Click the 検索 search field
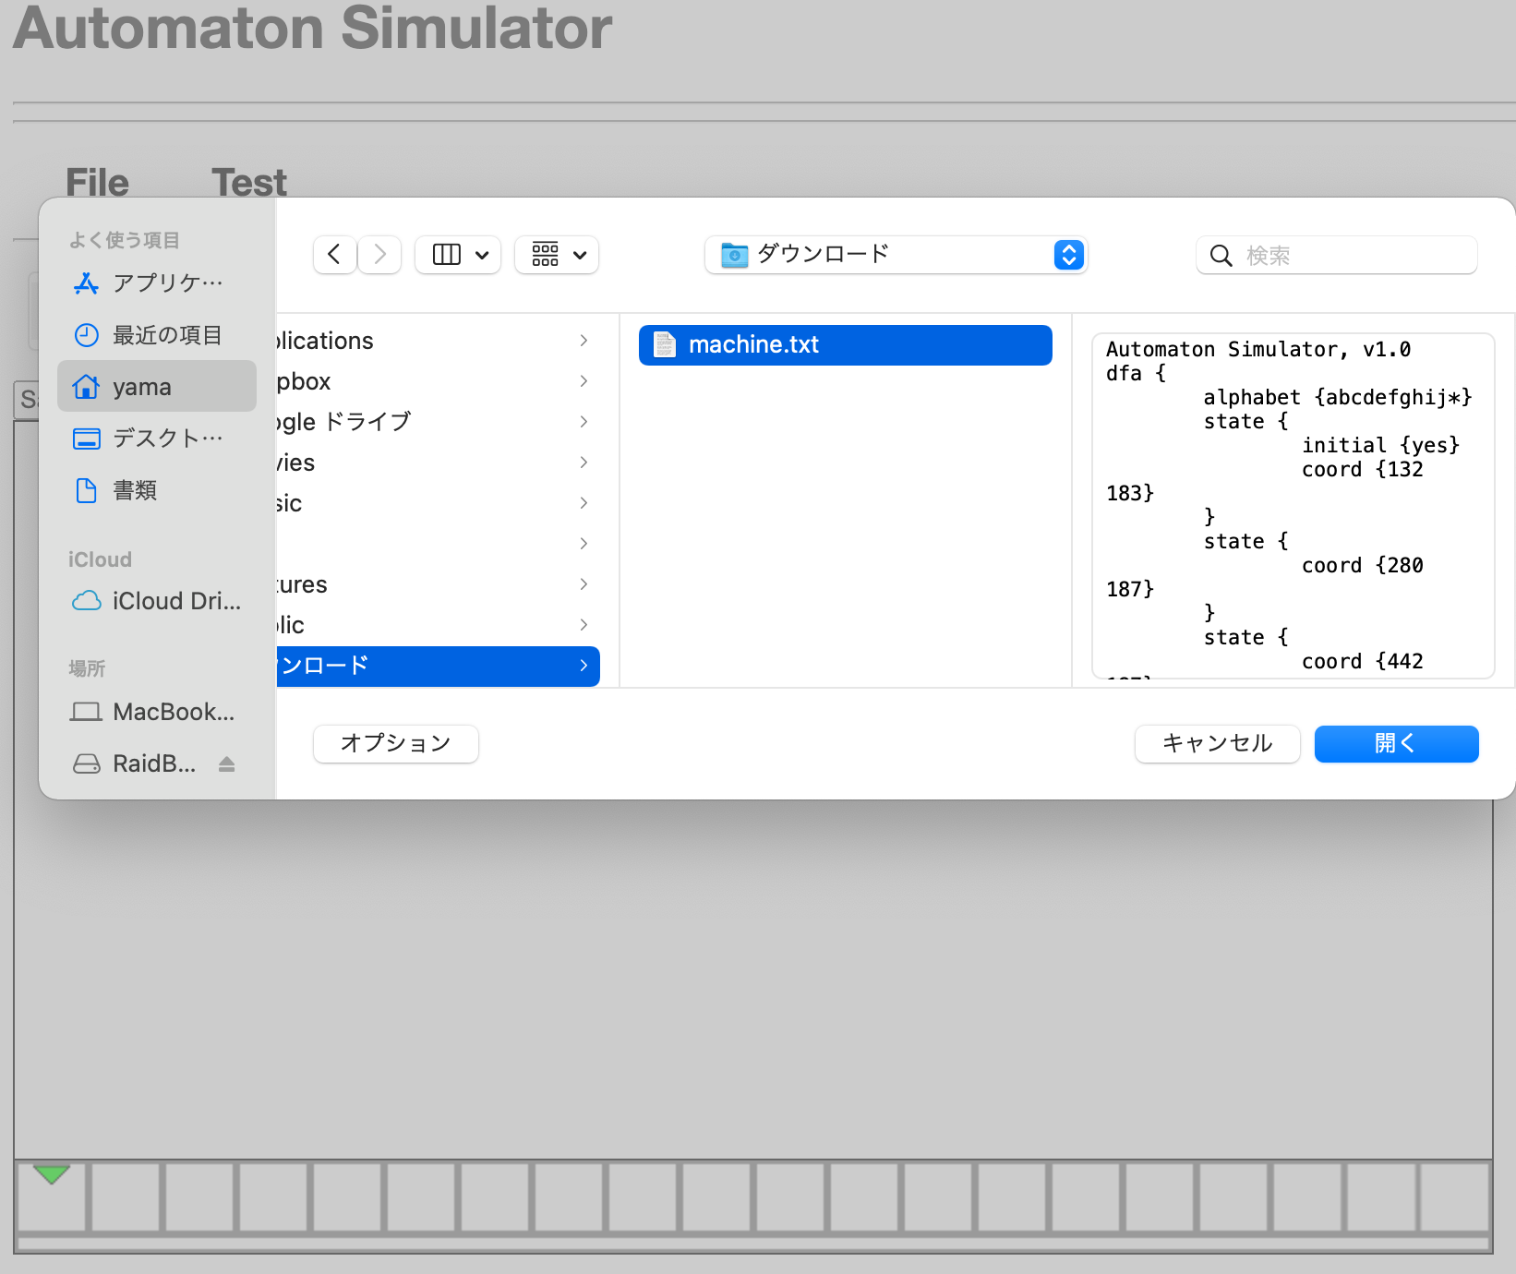This screenshot has height=1274, width=1516. click(x=1348, y=256)
